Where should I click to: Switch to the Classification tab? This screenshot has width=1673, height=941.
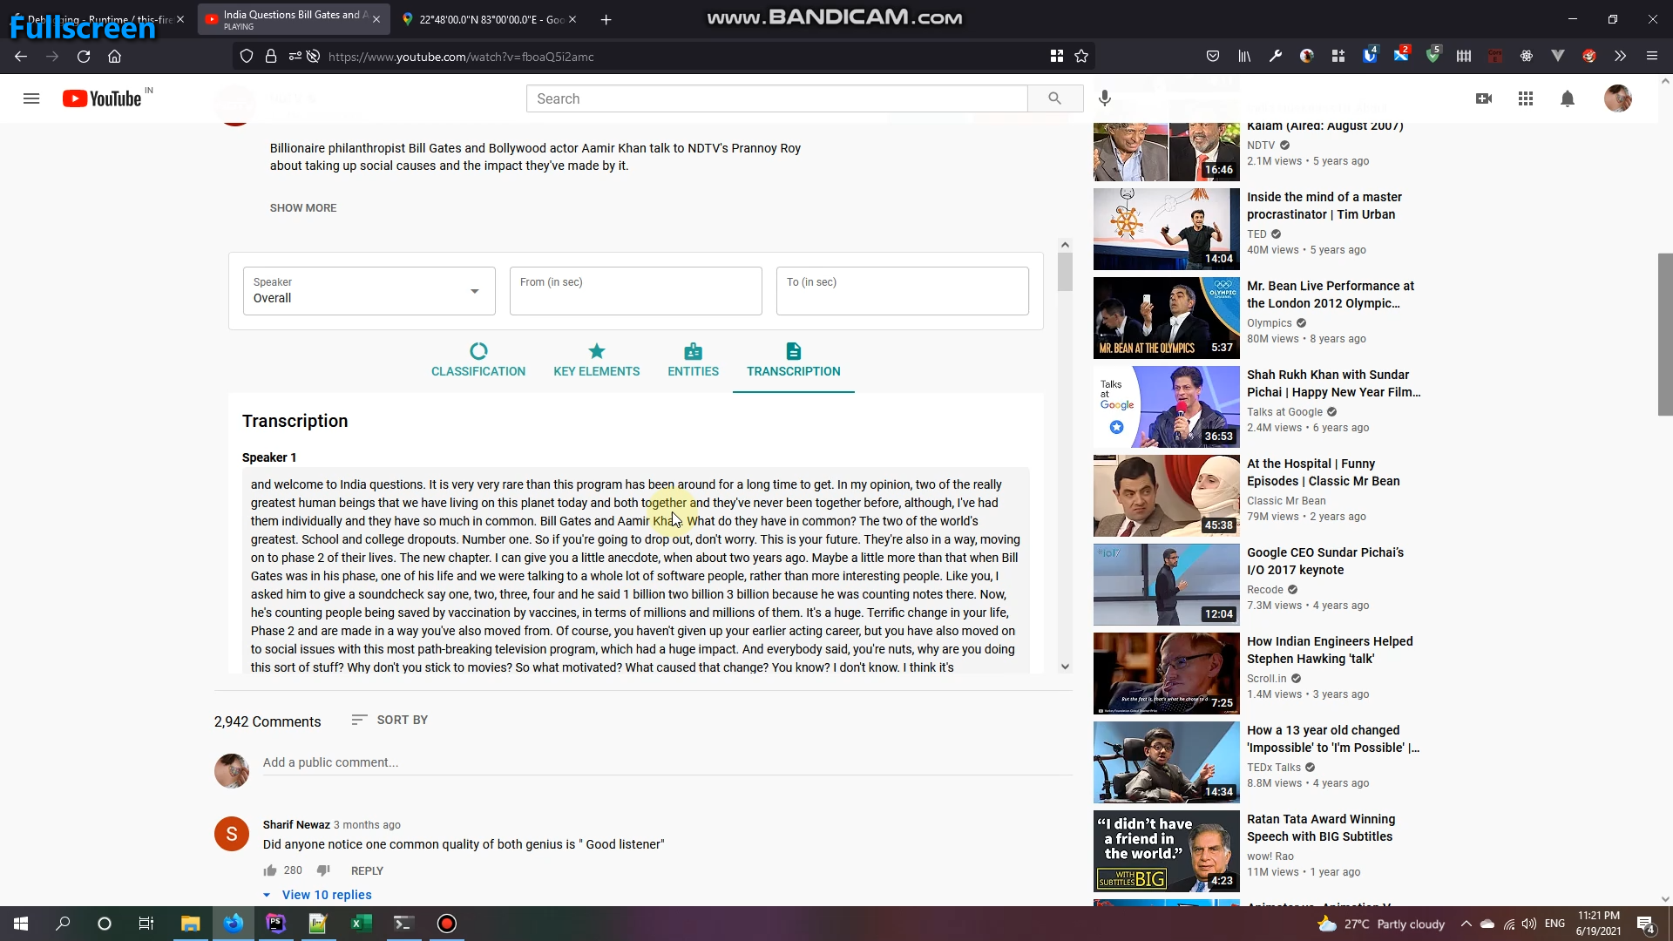pyautogui.click(x=478, y=360)
